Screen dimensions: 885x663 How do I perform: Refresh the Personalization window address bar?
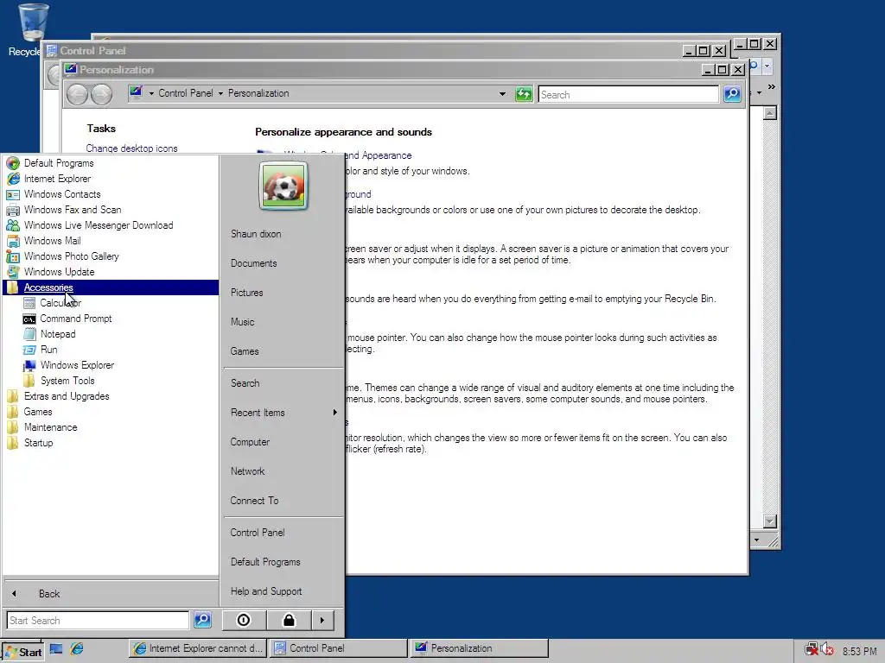524,94
